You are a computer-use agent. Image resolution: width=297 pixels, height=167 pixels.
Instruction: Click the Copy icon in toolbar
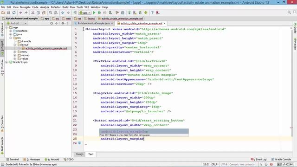[x=38, y=13]
